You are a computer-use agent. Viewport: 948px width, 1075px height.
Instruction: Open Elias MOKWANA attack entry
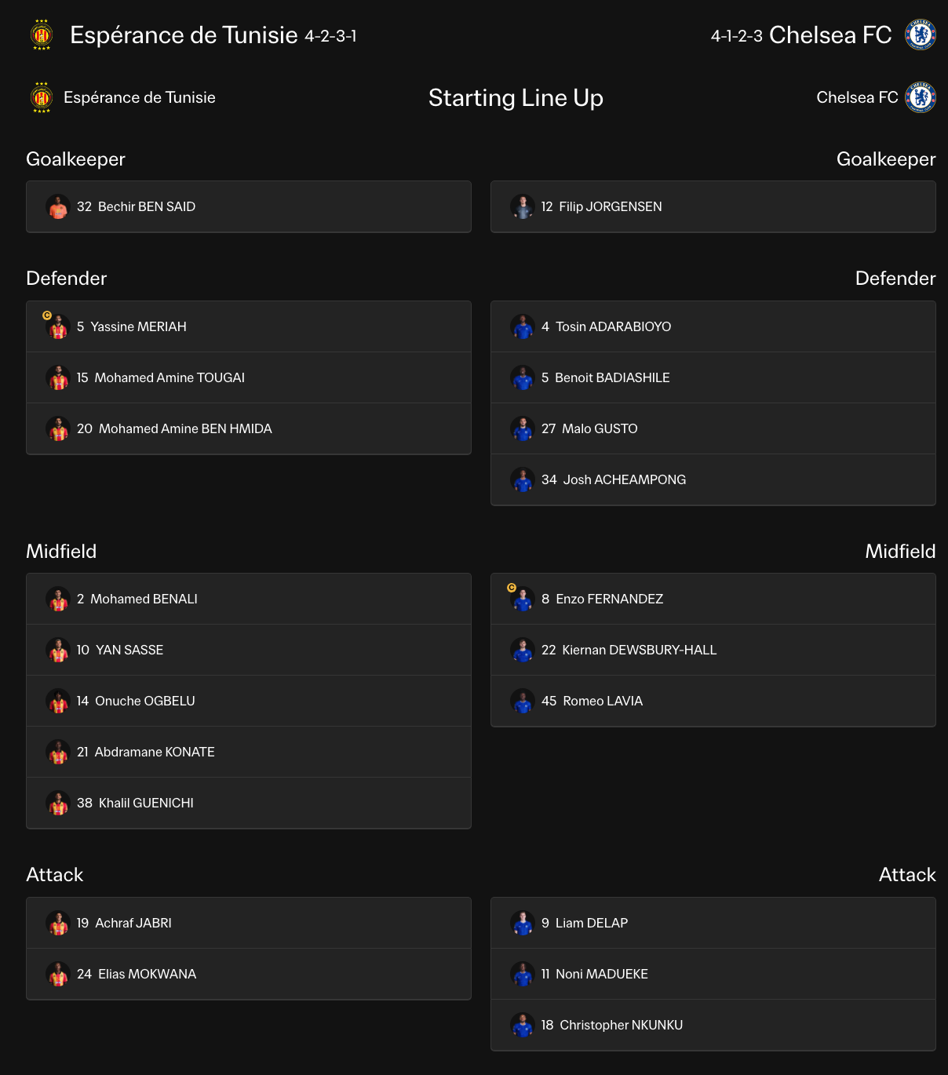tap(249, 974)
